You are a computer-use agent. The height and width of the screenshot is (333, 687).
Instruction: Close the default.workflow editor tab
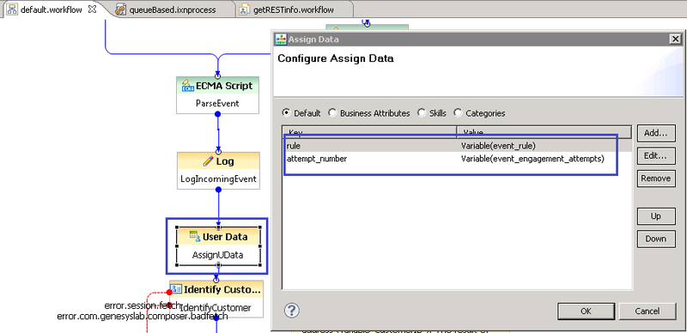point(92,9)
